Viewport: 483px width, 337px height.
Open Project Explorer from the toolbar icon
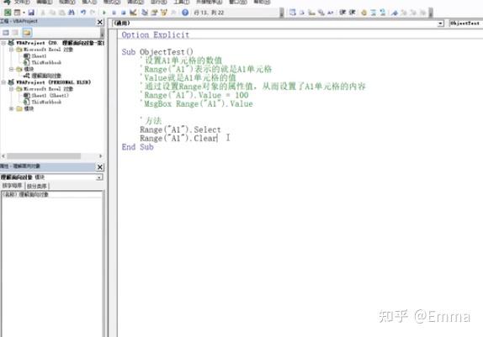pos(145,13)
